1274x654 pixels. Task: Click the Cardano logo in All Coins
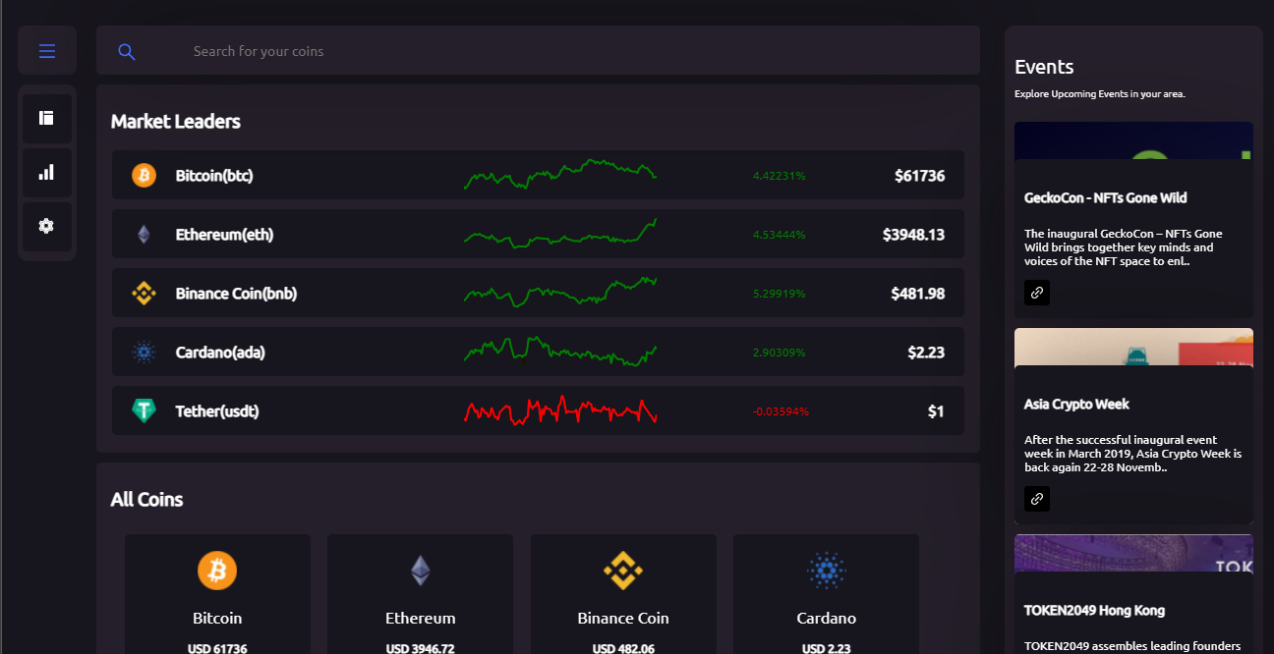827,571
